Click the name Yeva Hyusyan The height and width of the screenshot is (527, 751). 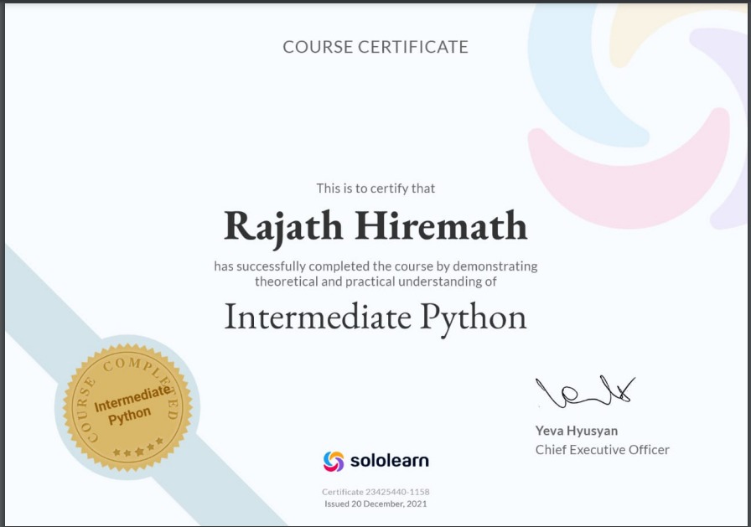[577, 431]
